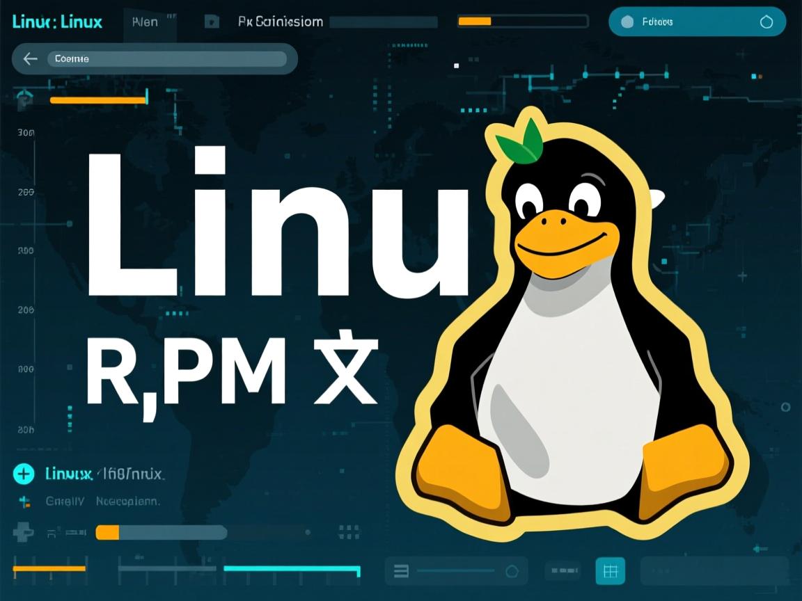Click the back arrow beside the search field
Image resolution: width=802 pixels, height=601 pixels.
(x=29, y=58)
